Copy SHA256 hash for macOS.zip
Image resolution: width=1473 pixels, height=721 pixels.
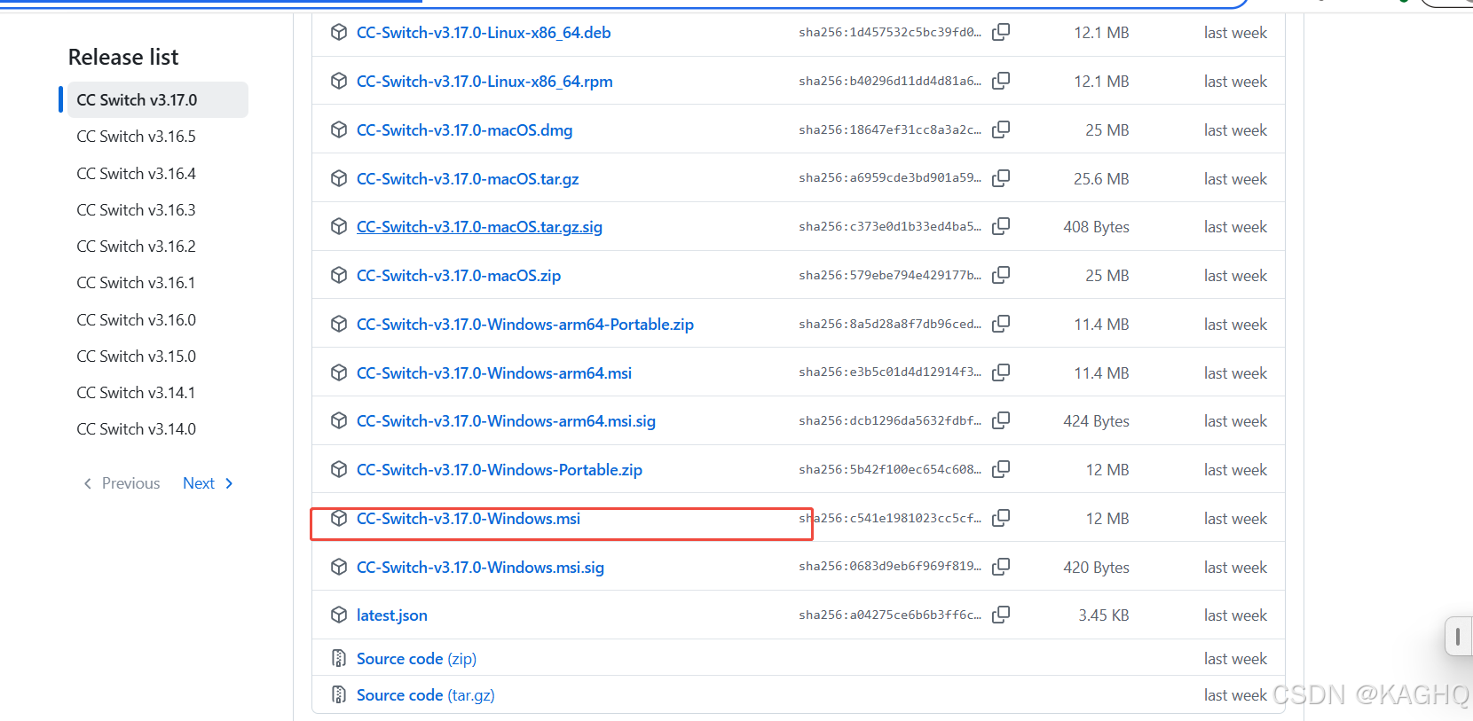pos(1001,275)
